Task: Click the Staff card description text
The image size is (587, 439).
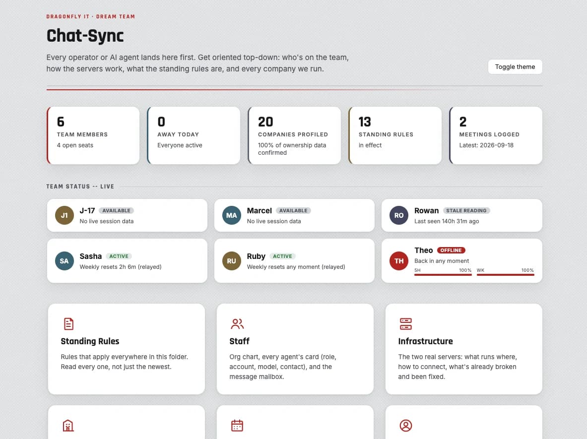Action: click(283, 367)
